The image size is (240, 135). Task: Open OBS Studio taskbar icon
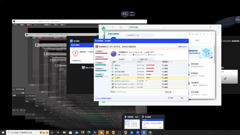(119, 132)
